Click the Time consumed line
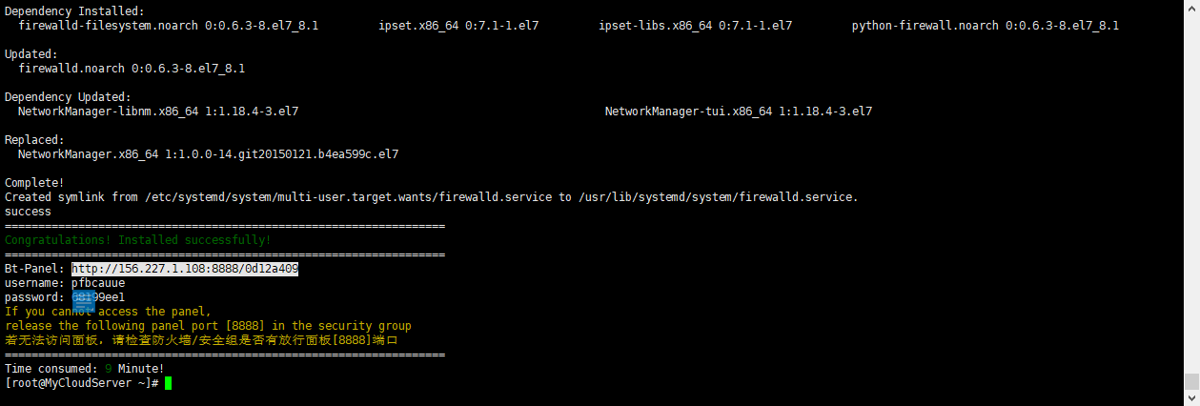1200x406 pixels. tap(84, 368)
